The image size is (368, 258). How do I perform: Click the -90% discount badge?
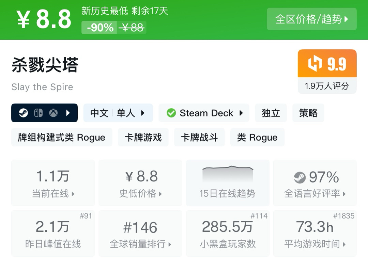click(100, 28)
